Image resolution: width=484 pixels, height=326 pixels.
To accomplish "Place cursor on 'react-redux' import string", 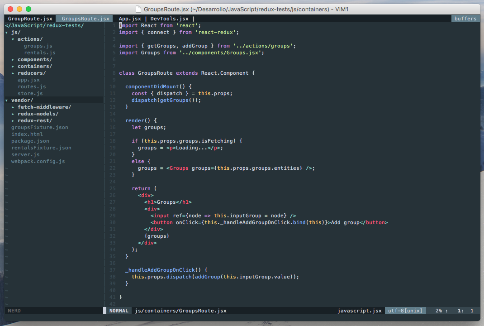I will (215, 33).
